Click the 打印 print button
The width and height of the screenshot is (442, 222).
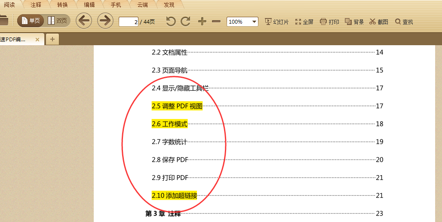[329, 22]
